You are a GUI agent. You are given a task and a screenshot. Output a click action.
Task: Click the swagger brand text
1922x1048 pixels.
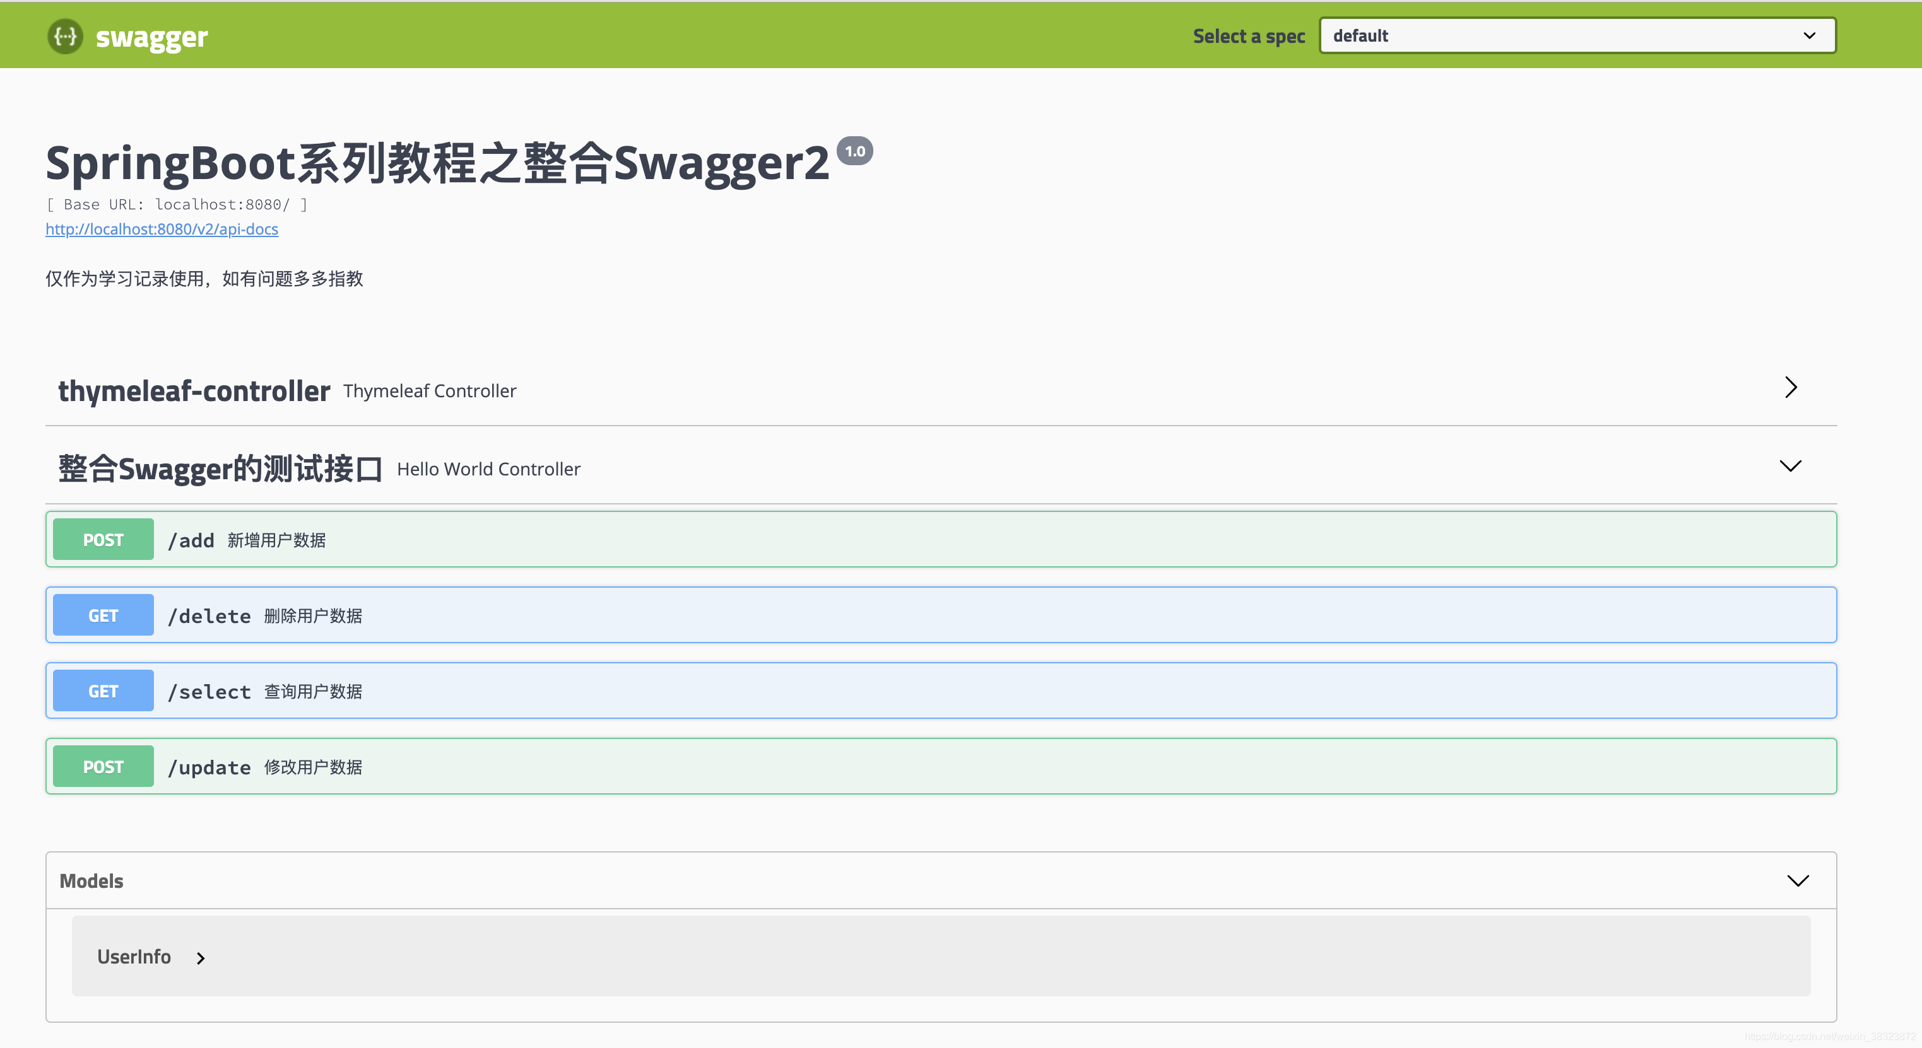pos(151,37)
